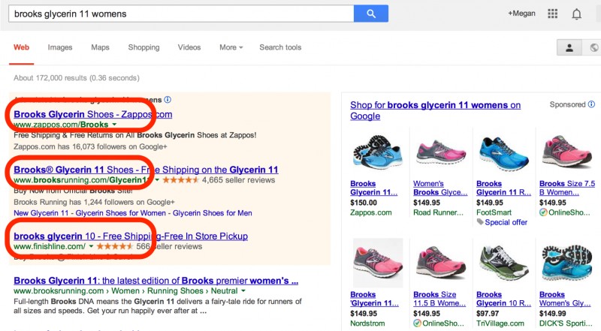Open Brooks Women's Gly... product link
This screenshot has width=601, height=331.
565,299
